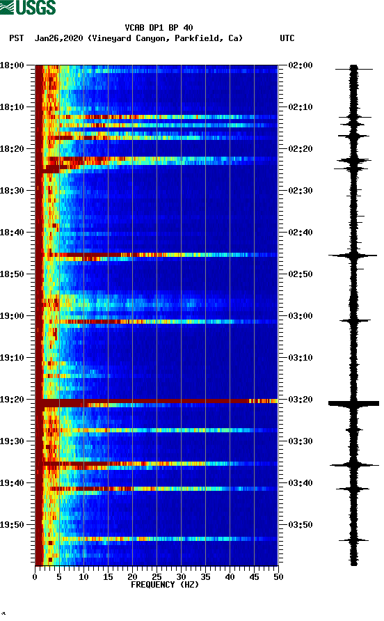Click the largest waveform spike near 03:20 UTC
Screen dimensions: 384x621
click(353, 404)
